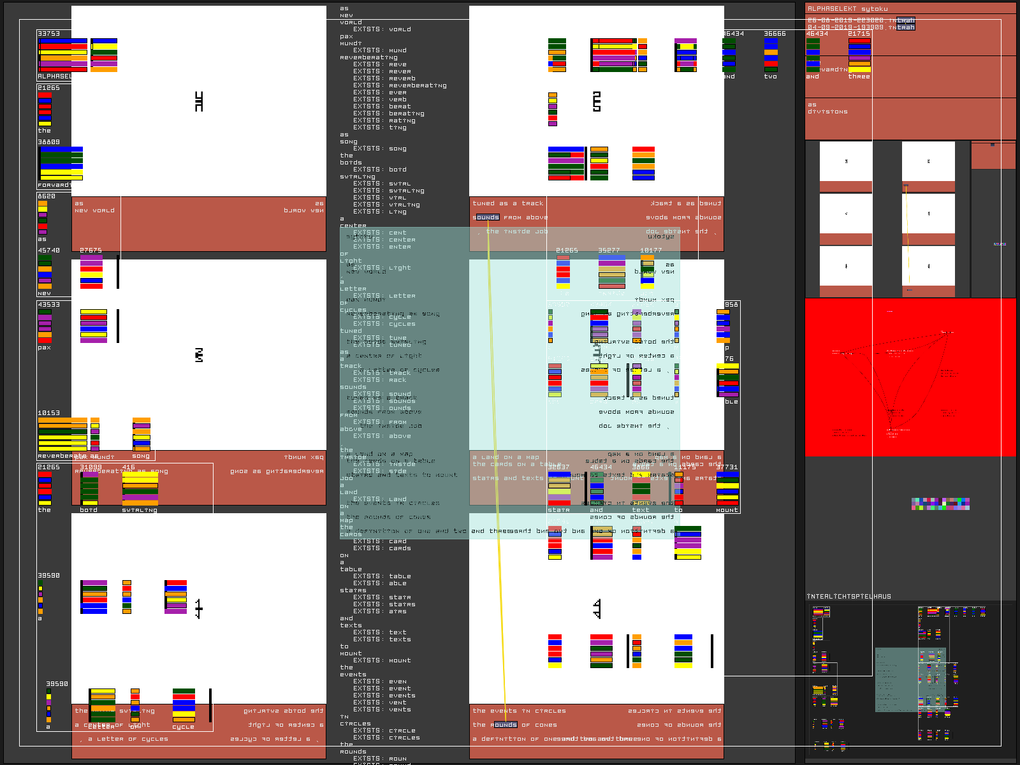Click the center glyph above 'a letter of cycles'
Screen dimensions: 1020x765
tap(199, 609)
